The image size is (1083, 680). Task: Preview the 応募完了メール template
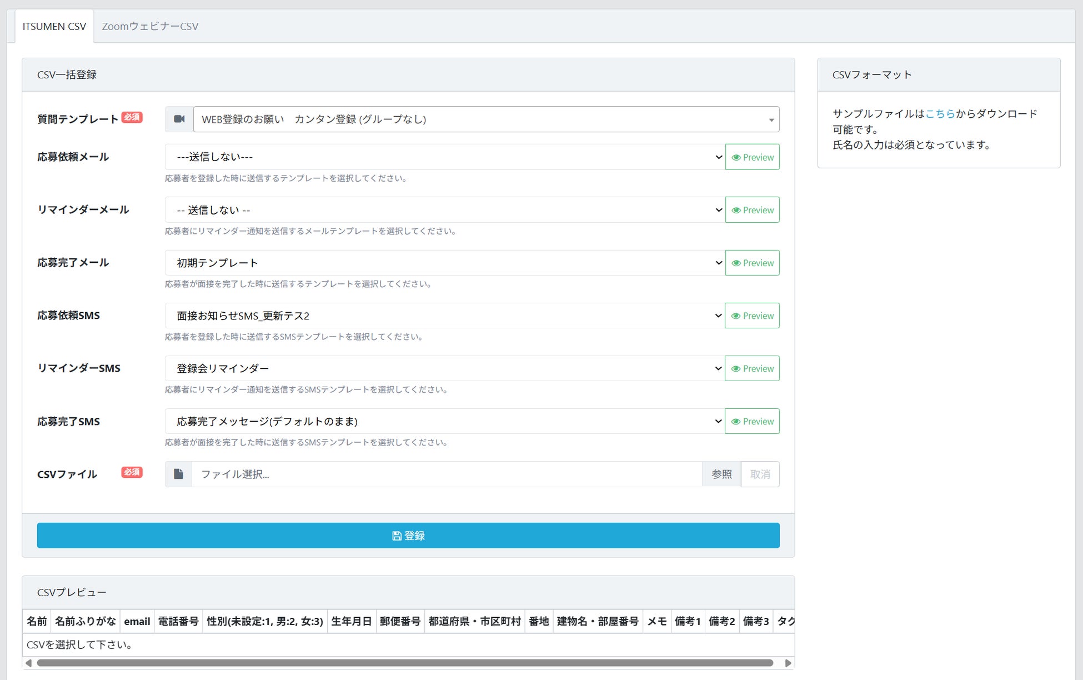752,263
